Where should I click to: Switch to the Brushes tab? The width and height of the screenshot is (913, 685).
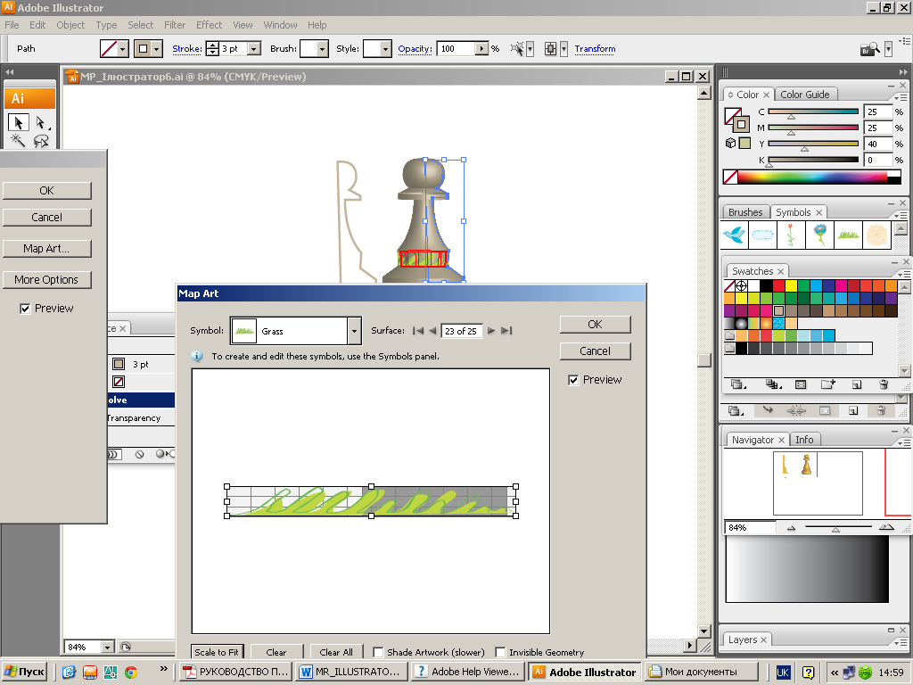745,212
